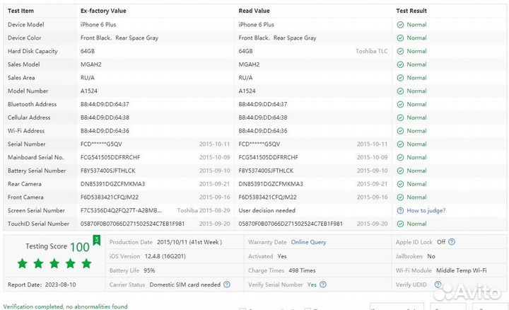509x310 pixels.
Task: Click the Normal check icon for Mainboard Serial No.
Action: pos(400,158)
